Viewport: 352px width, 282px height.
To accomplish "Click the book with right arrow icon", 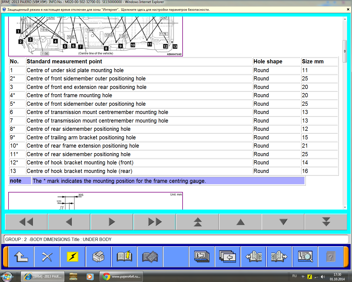I will coord(279,257).
